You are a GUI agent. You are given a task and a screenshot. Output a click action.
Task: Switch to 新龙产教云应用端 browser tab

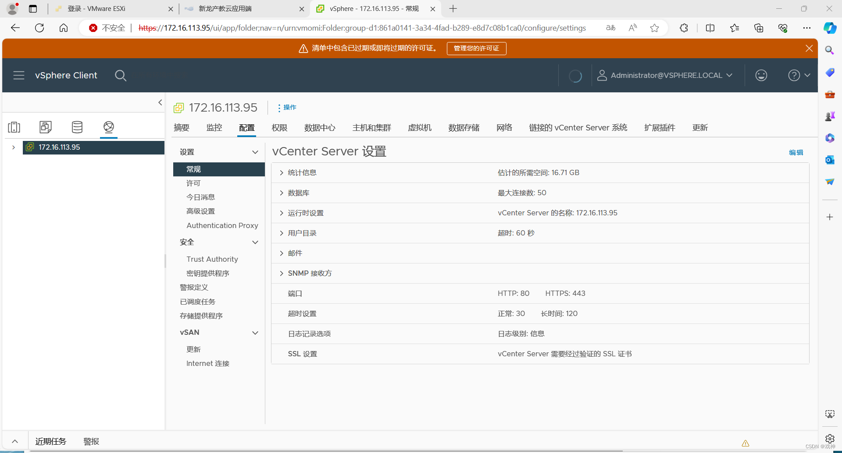click(x=244, y=9)
